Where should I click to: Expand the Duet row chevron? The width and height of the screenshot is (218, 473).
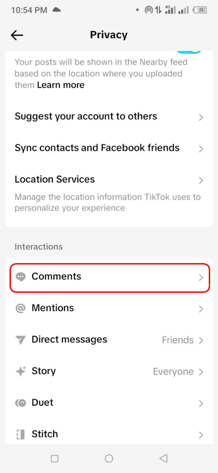click(x=201, y=403)
